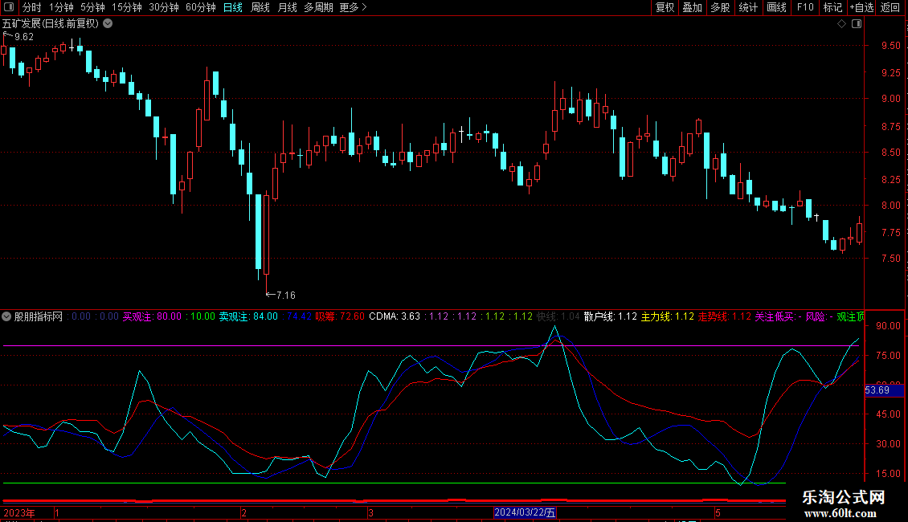Switch to the 1分钟 period tab
The height and width of the screenshot is (522, 908).
[61, 7]
